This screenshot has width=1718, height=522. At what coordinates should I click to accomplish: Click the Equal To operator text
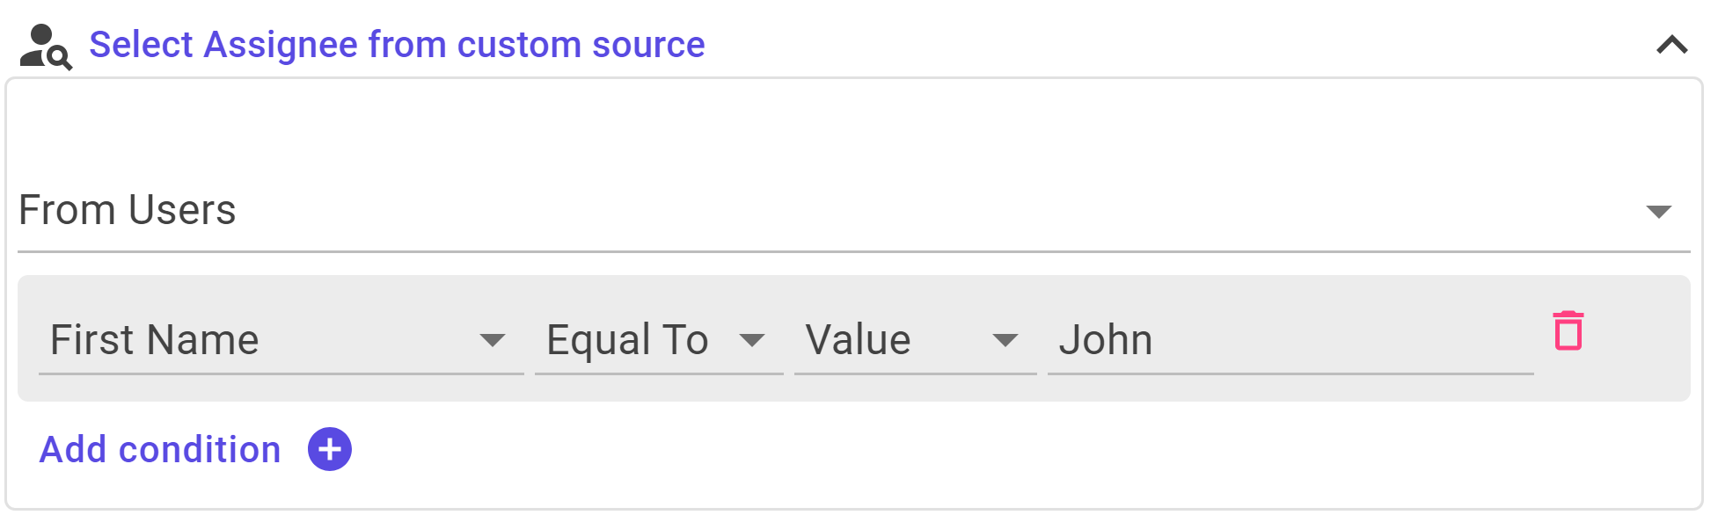pos(627,340)
